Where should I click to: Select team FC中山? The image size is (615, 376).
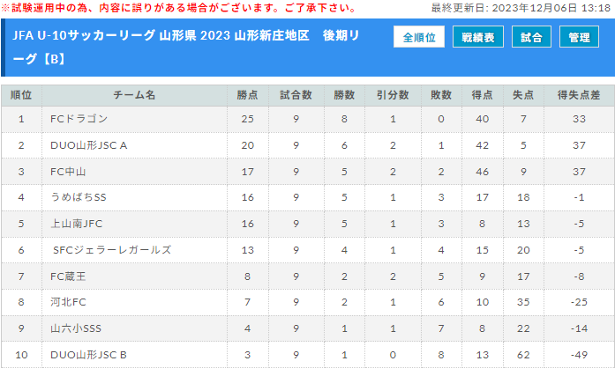point(68,172)
